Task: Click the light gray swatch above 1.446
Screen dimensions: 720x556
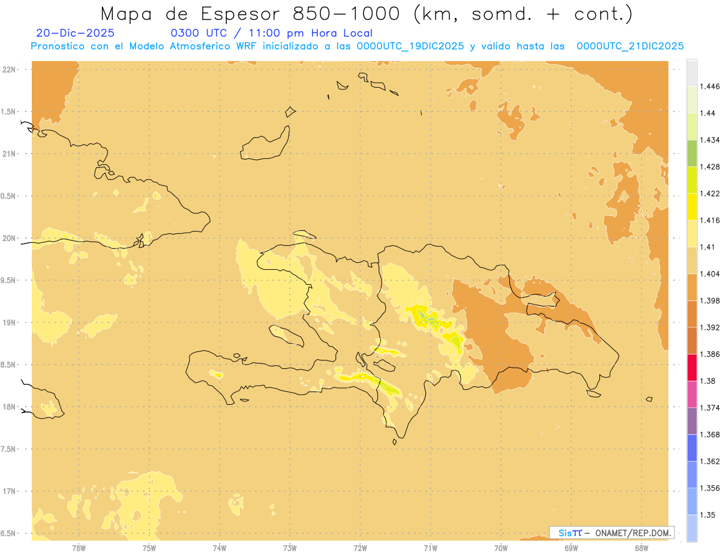Action: click(x=692, y=73)
